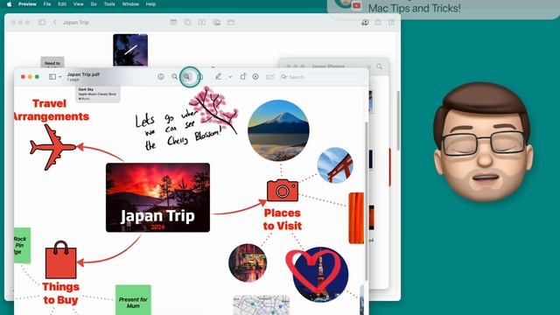Click the circled markup toolbar icon in Preview
The width and height of the screenshot is (560, 315).
point(255,76)
